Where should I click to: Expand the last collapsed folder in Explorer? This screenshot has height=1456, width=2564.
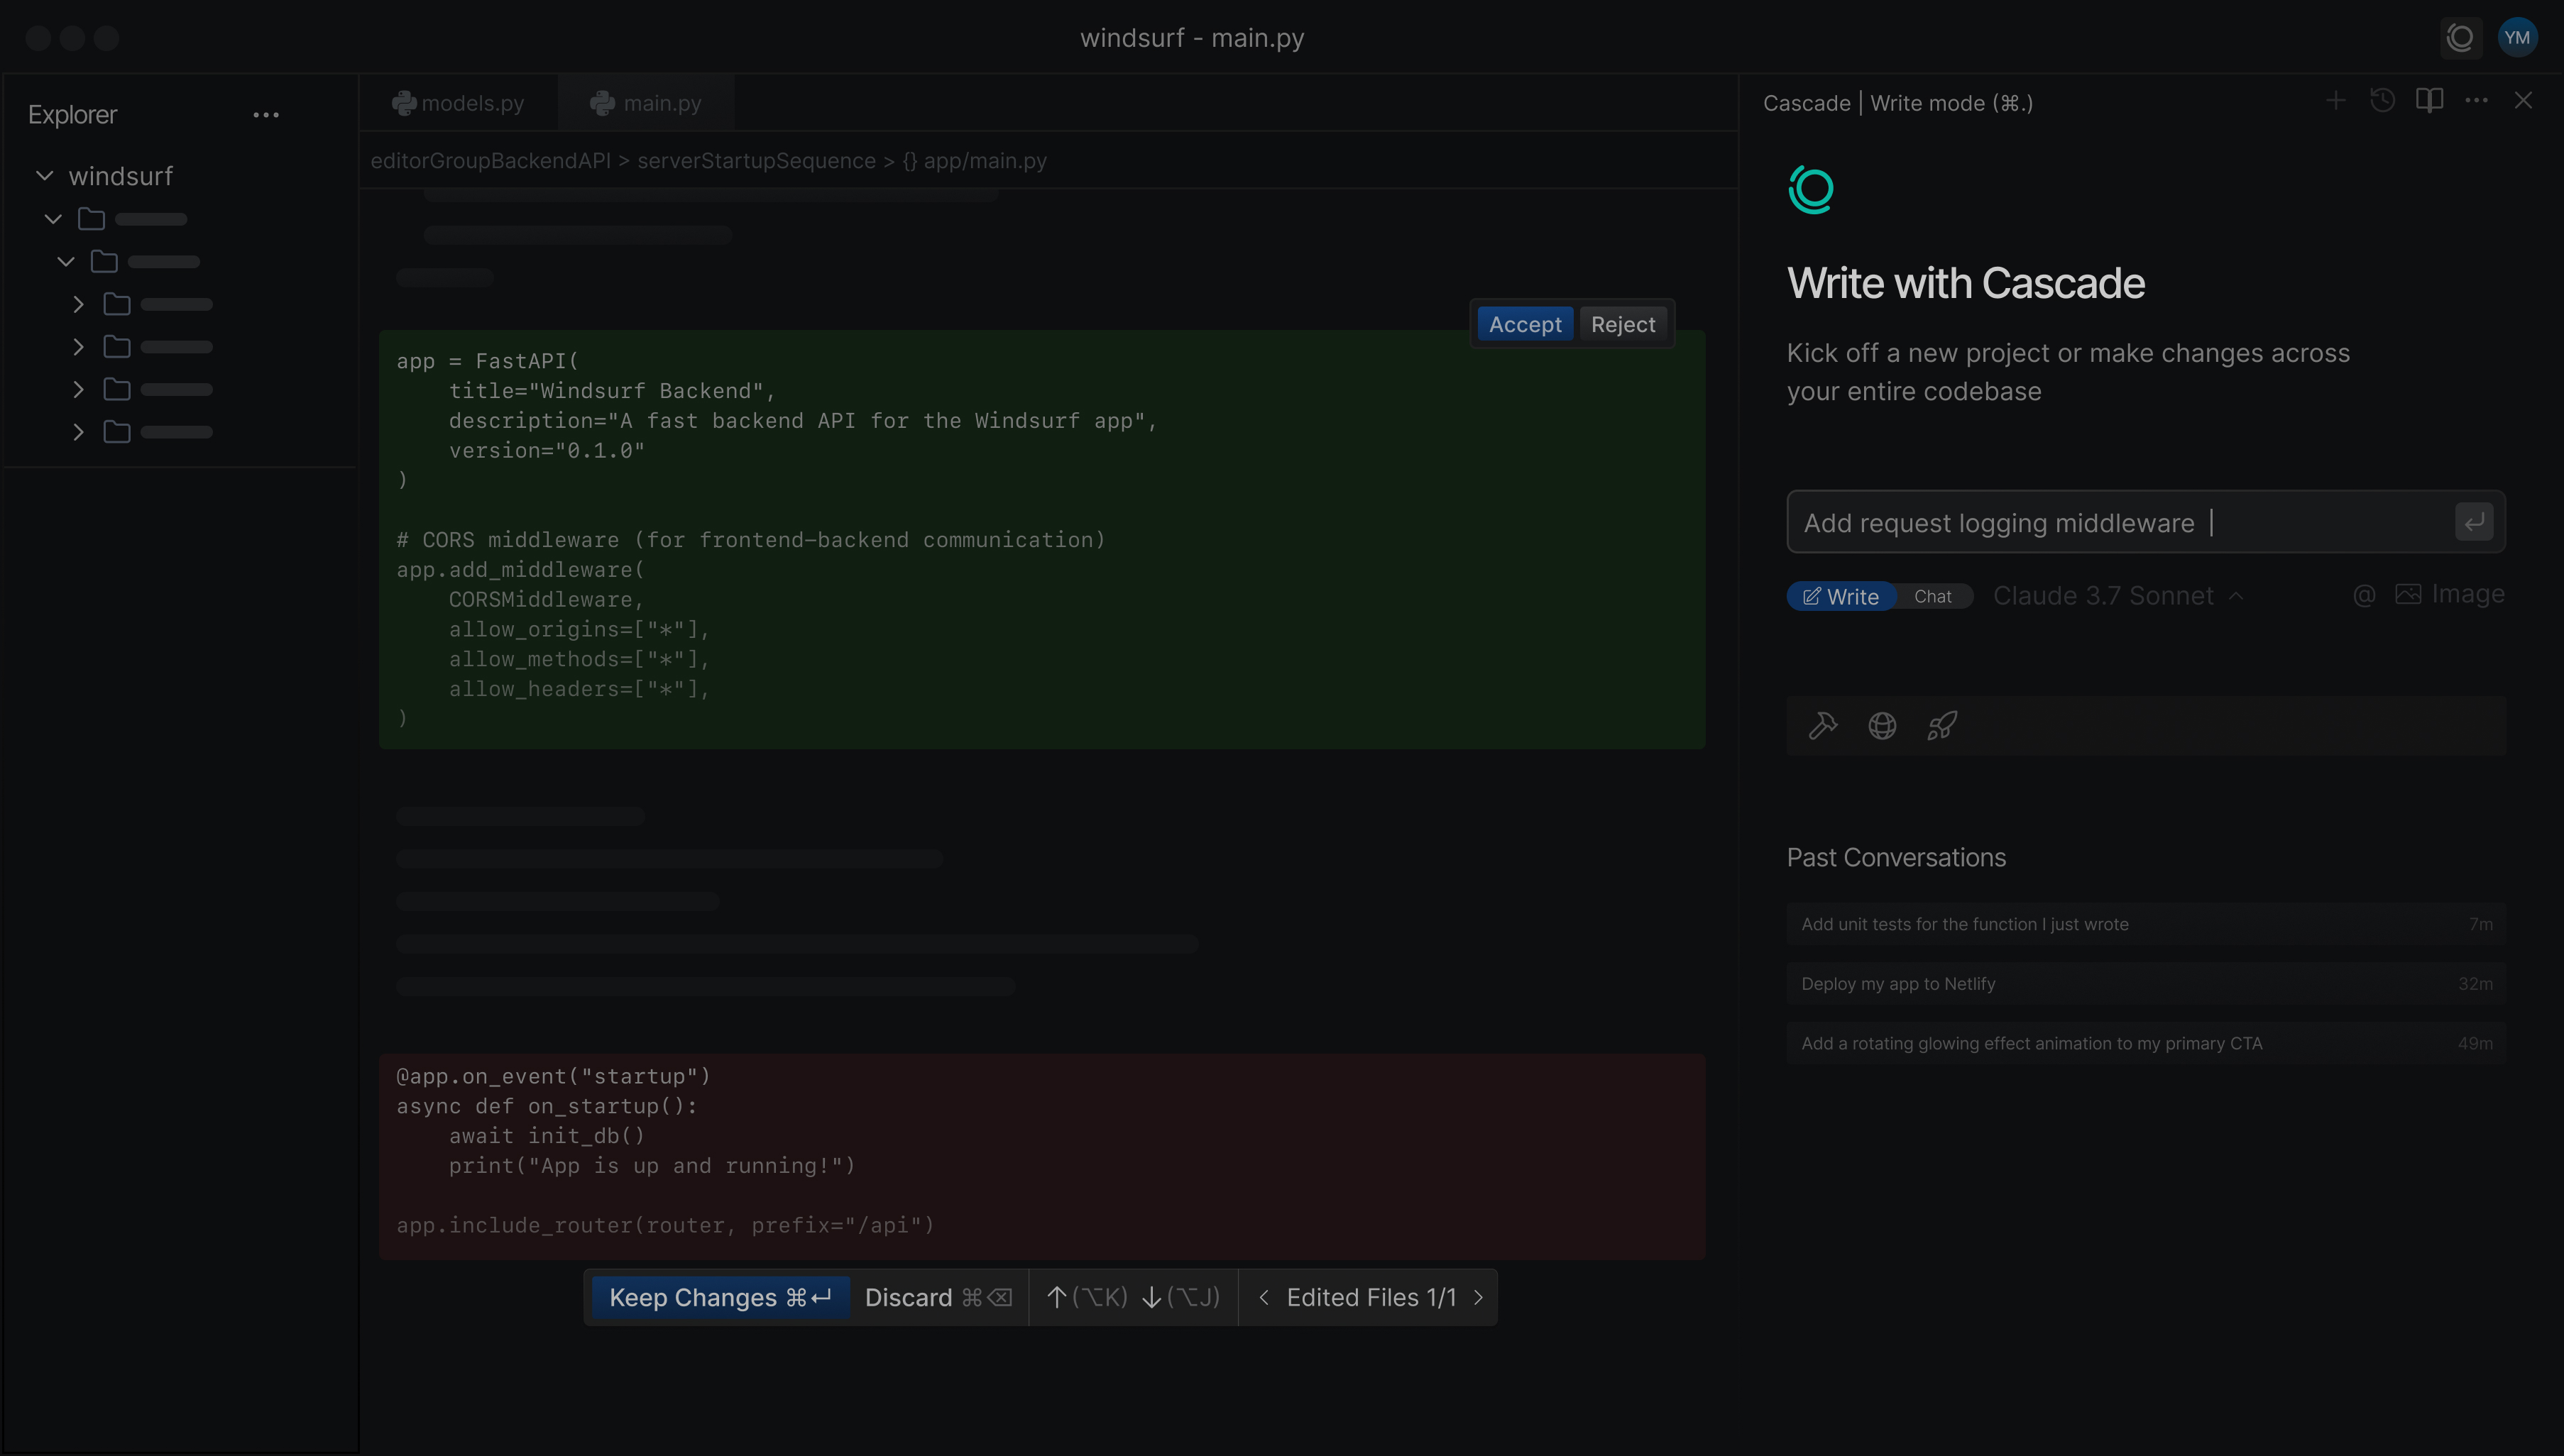coord(79,431)
